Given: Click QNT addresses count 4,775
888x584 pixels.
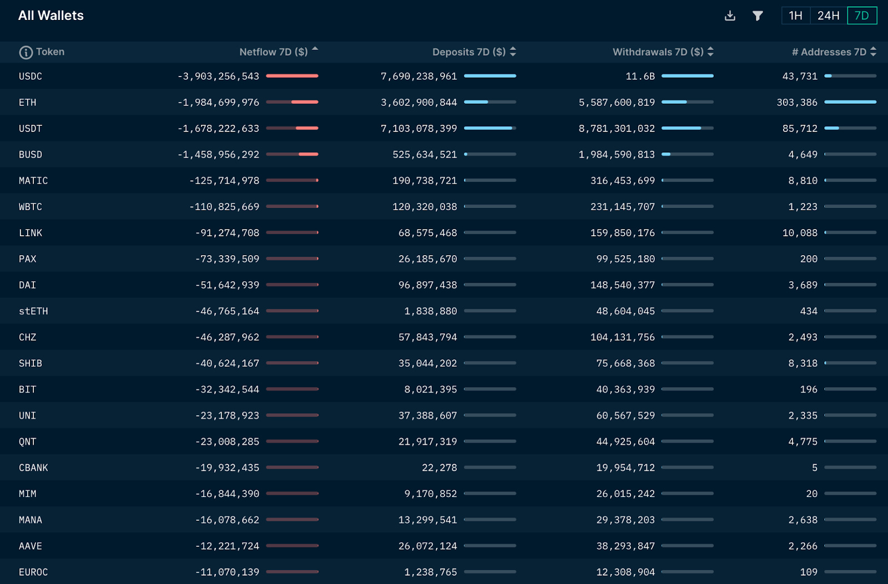Looking at the screenshot, I should (803, 441).
